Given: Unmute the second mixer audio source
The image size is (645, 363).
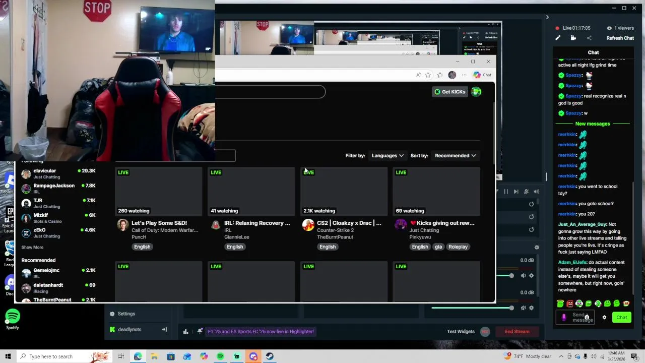Looking at the screenshot, I should 523,308.
